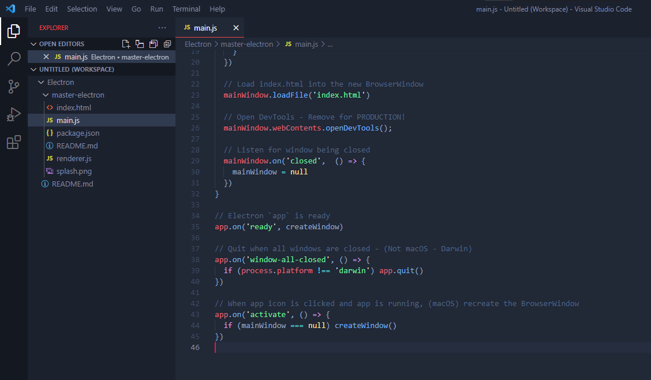Click 'openDevTools' on line 26

pos(352,128)
